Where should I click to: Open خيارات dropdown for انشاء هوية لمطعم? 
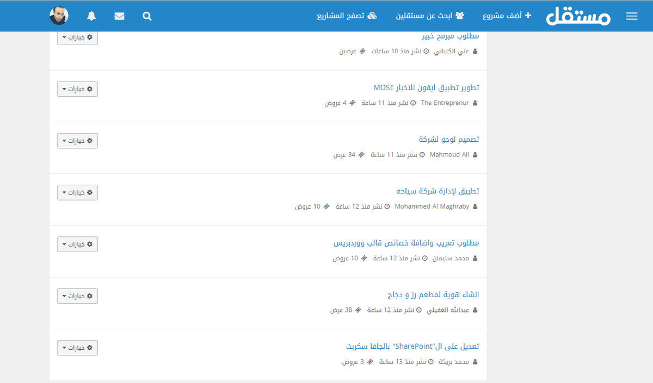click(x=77, y=296)
